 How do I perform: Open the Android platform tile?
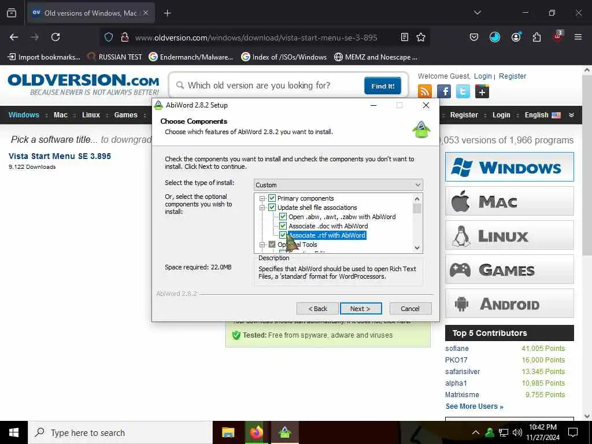[x=509, y=304]
